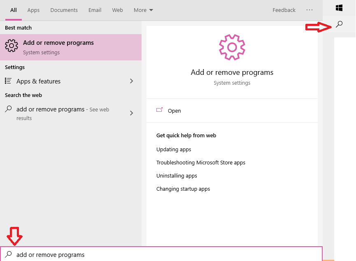Click the Search the web heading
The width and height of the screenshot is (356, 261).
[x=23, y=95]
